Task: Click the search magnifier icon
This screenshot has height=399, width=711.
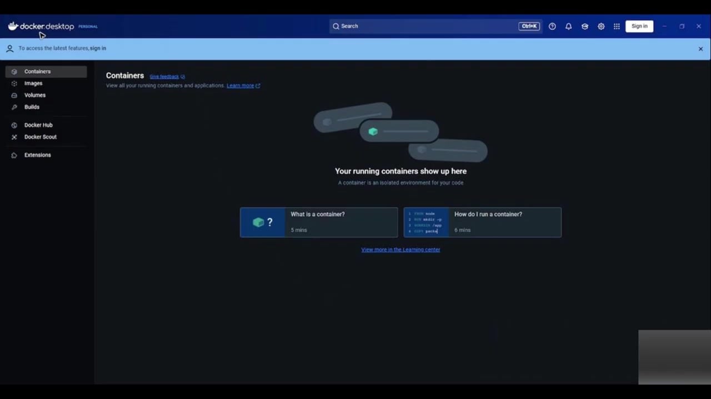Action: [336, 26]
